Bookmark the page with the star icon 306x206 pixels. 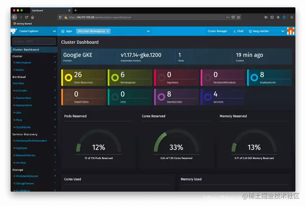click(238, 17)
